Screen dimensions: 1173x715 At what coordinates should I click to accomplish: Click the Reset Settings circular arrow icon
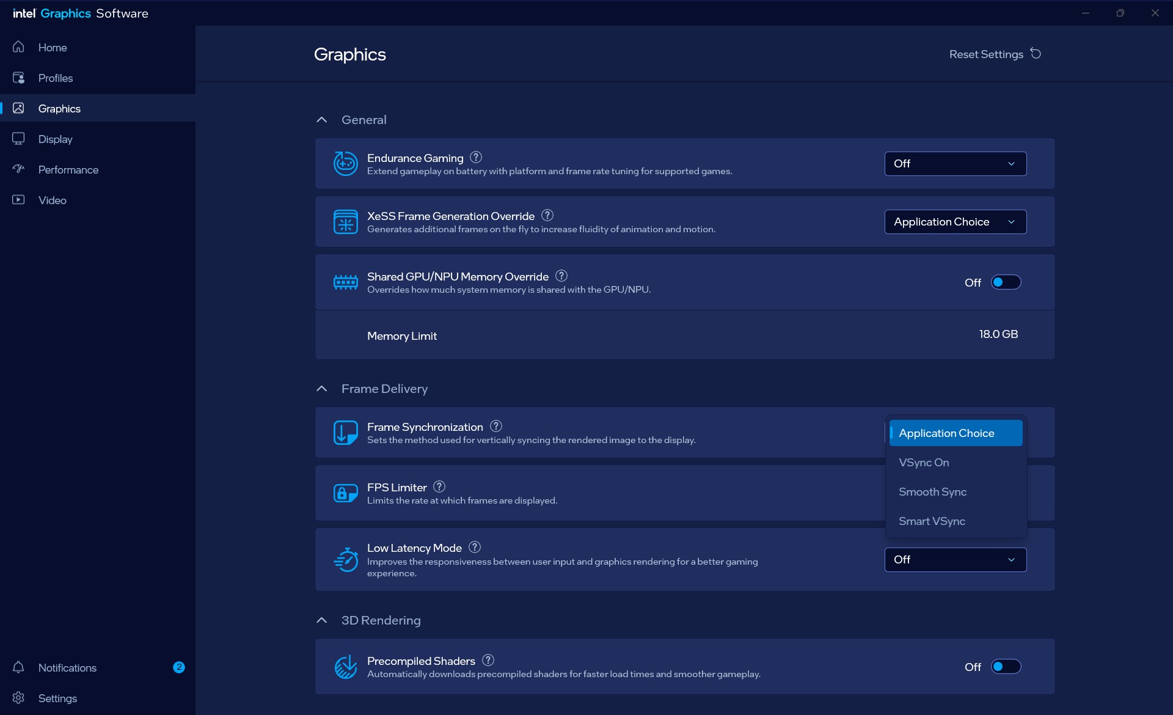1036,53
